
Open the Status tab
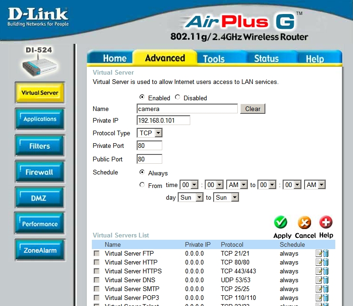click(x=266, y=59)
